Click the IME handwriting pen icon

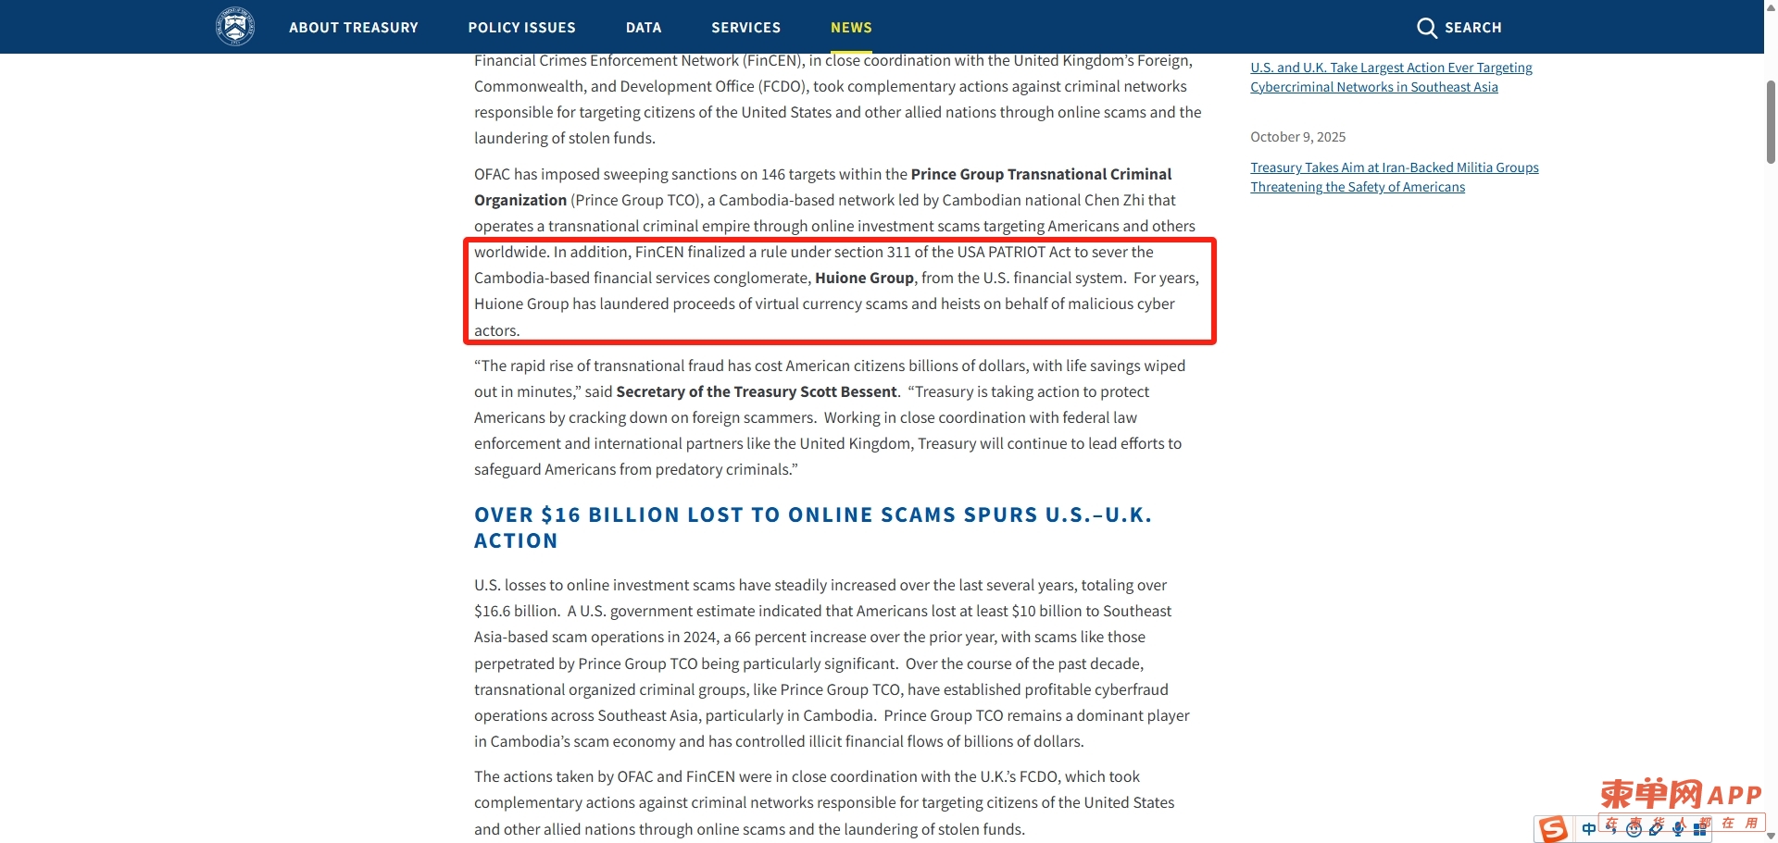(x=1657, y=829)
